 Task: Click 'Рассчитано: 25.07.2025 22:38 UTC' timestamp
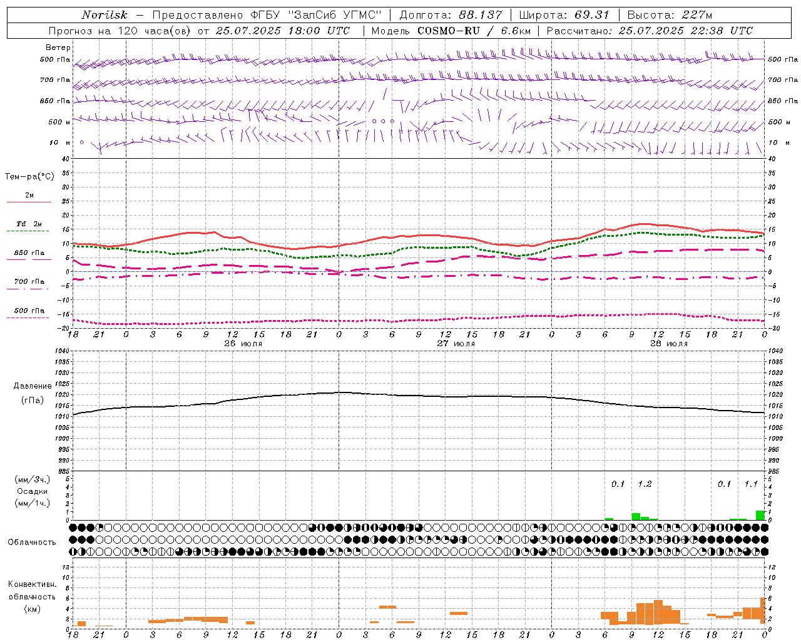point(650,31)
